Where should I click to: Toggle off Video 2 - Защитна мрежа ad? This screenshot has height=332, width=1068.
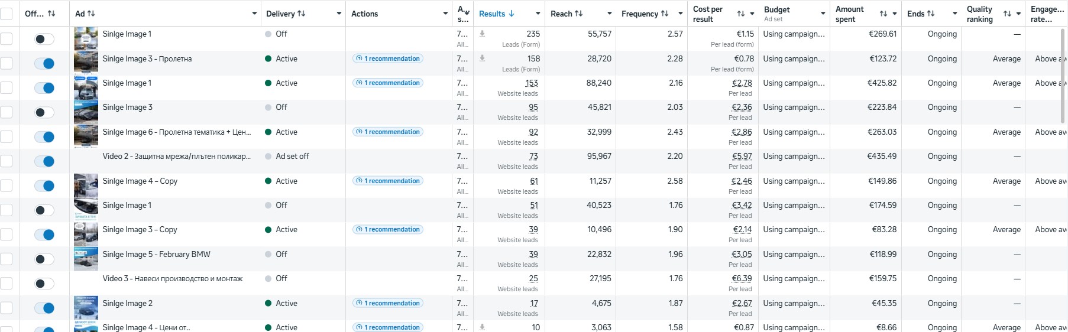click(44, 161)
